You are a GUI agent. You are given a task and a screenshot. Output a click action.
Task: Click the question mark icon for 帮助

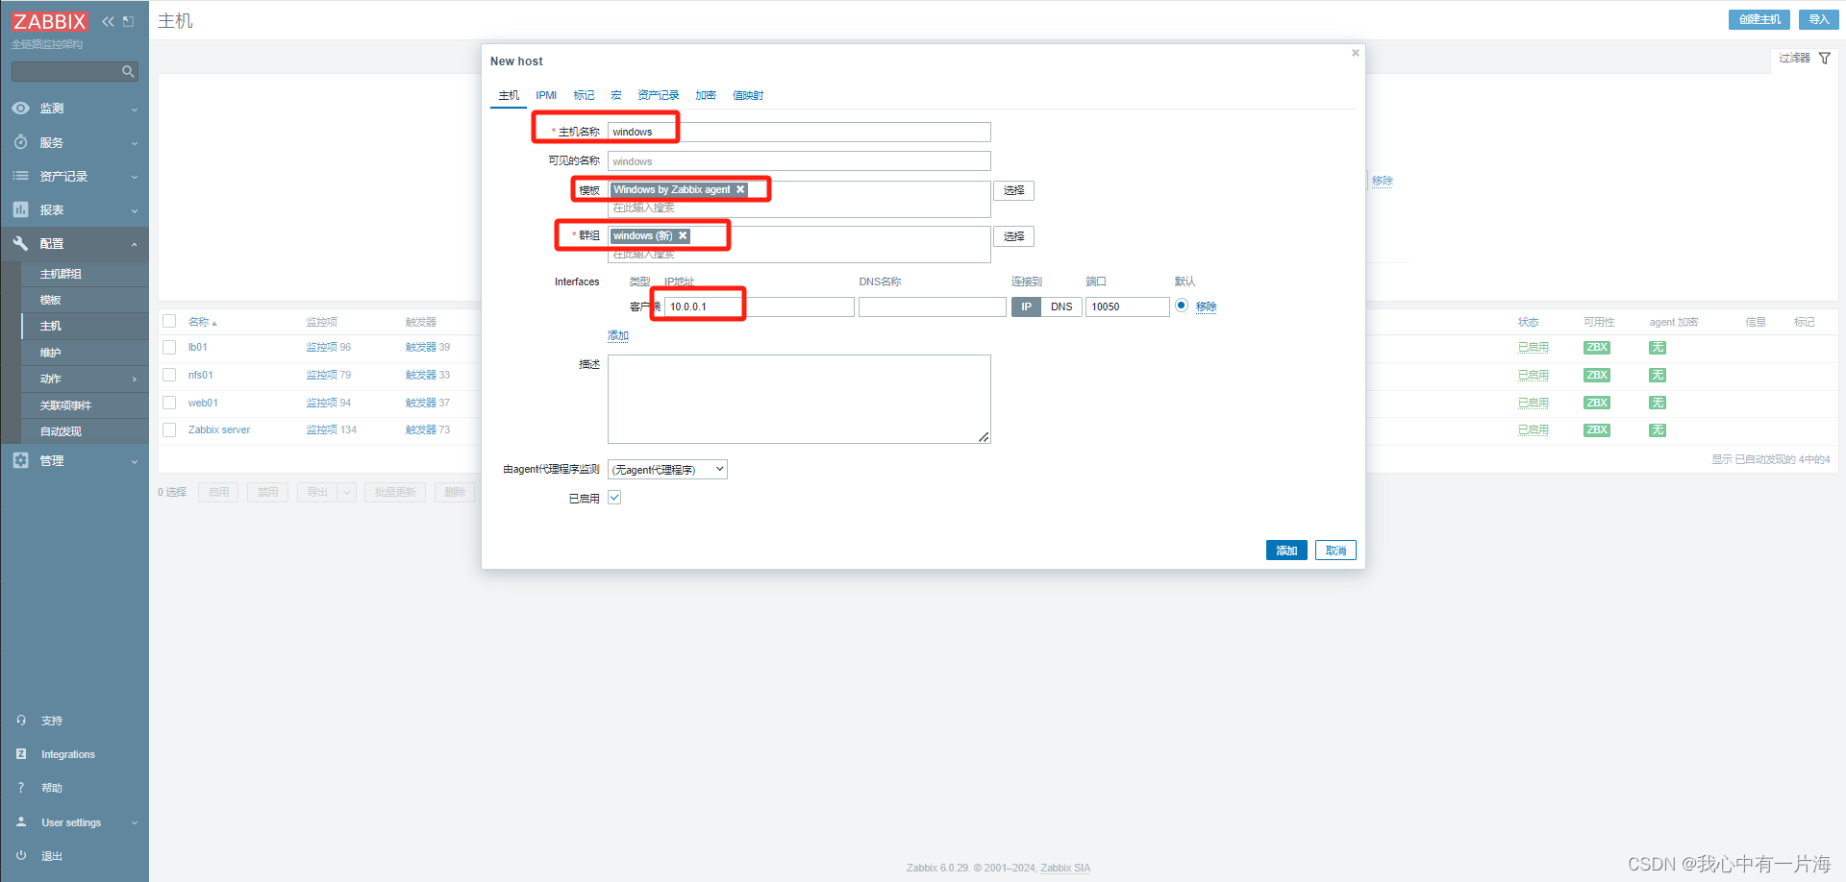click(21, 788)
